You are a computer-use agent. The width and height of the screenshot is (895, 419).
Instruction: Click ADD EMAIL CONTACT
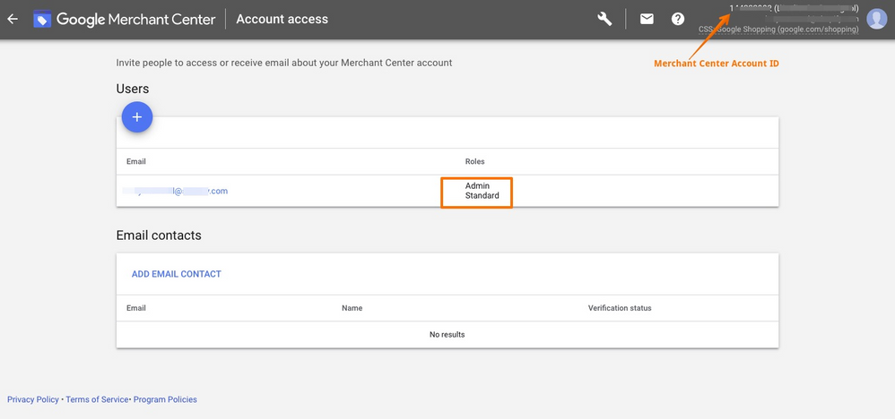point(176,274)
